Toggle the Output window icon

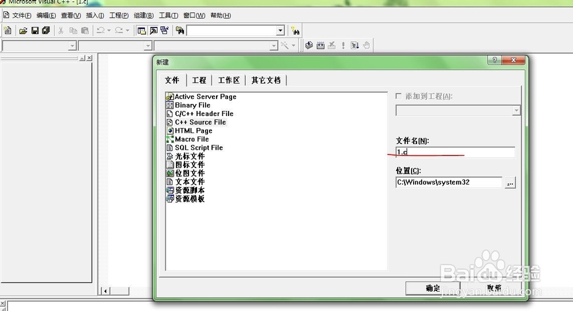pyautogui.click(x=154, y=31)
